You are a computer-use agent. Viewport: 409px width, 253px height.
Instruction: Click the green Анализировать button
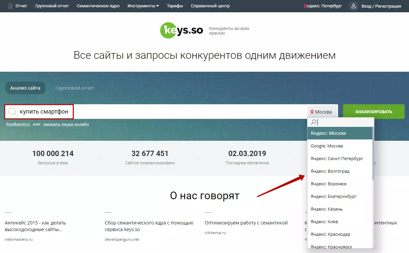pyautogui.click(x=374, y=112)
